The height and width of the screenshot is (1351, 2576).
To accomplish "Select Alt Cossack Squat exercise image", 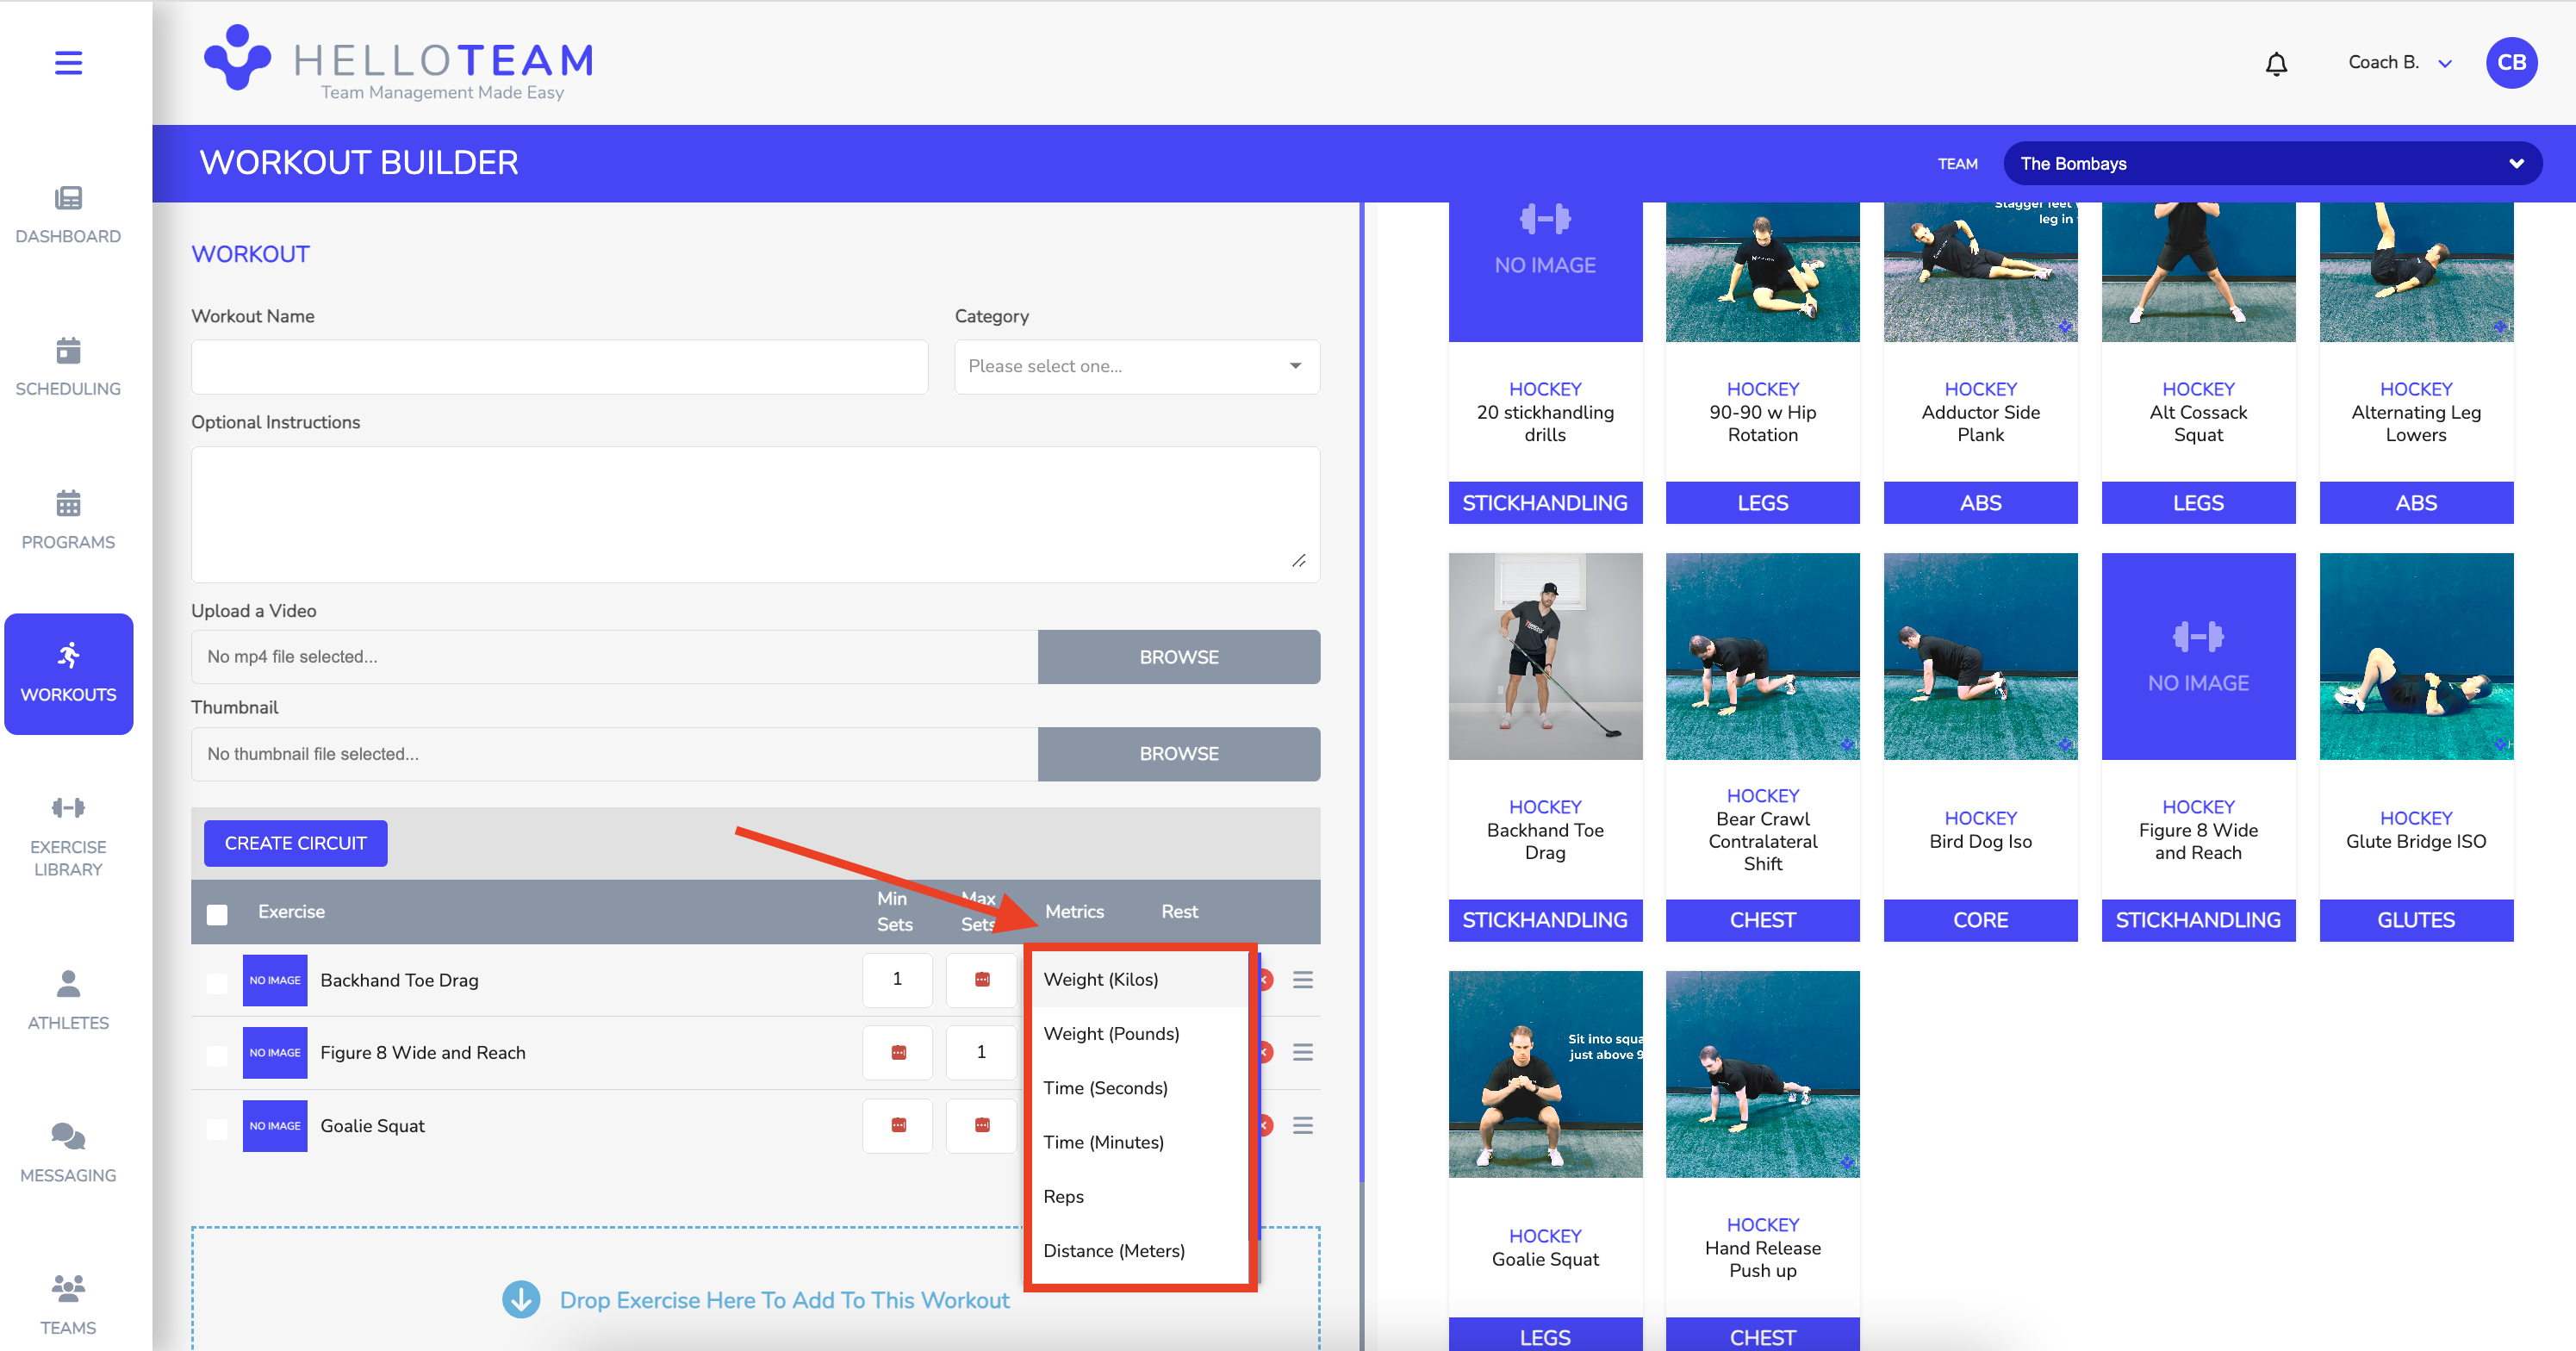I will tap(2198, 271).
